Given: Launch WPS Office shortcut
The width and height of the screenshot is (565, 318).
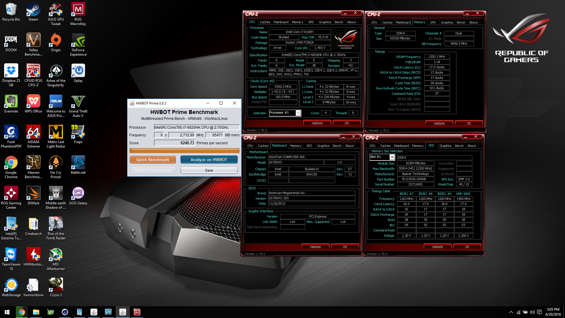Looking at the screenshot, I should tap(33, 104).
